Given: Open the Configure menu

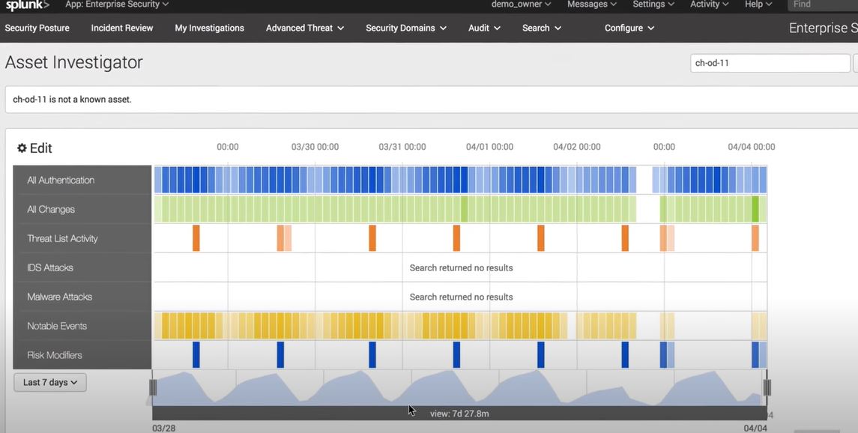Looking at the screenshot, I should 629,28.
